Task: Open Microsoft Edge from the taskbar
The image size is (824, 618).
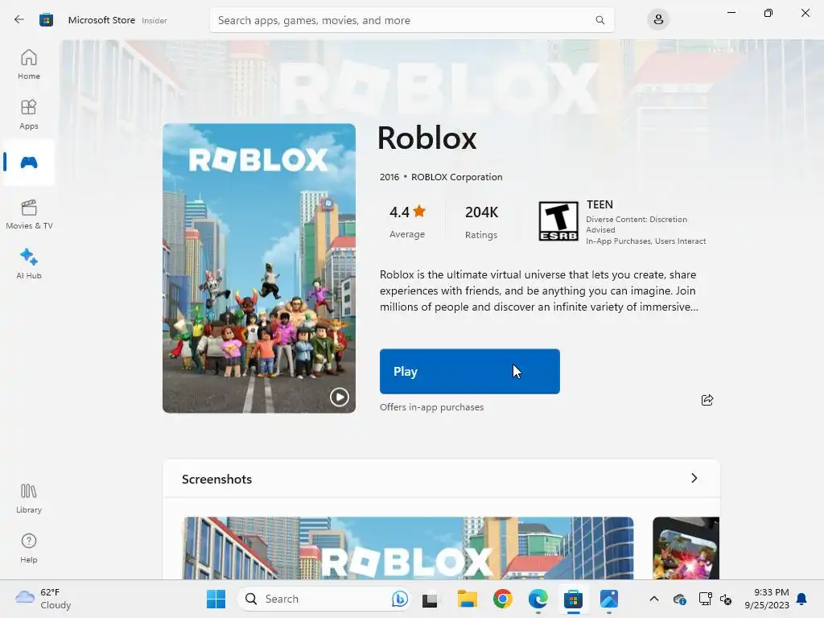Action: pyautogui.click(x=538, y=599)
